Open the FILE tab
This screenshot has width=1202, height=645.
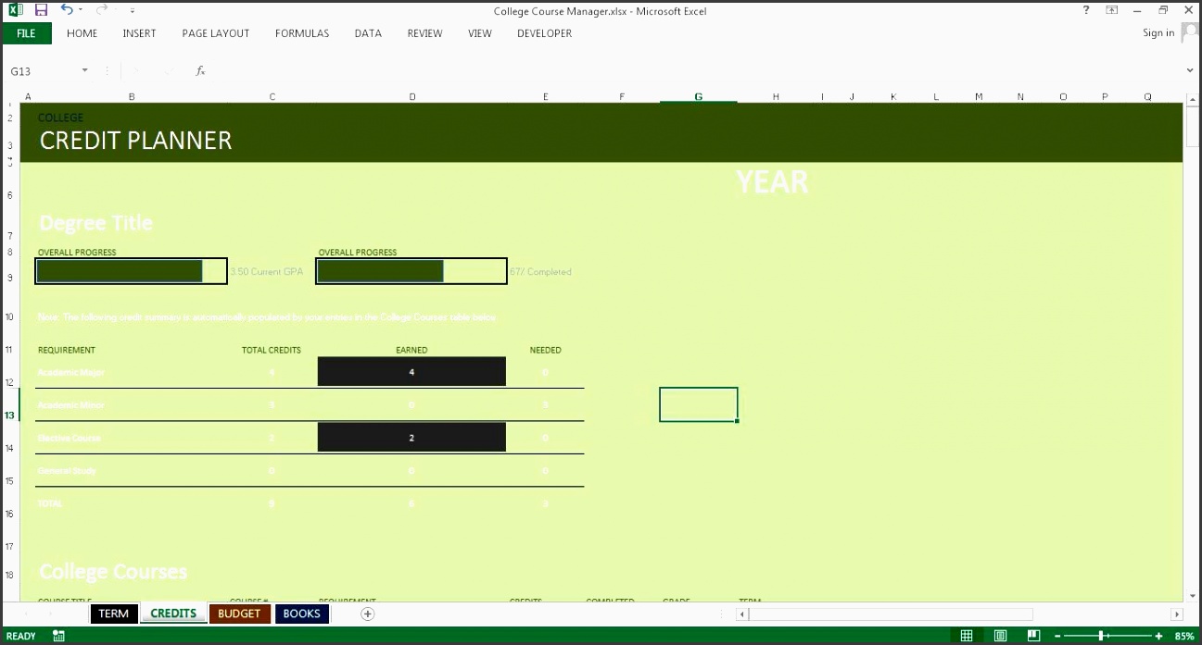26,33
